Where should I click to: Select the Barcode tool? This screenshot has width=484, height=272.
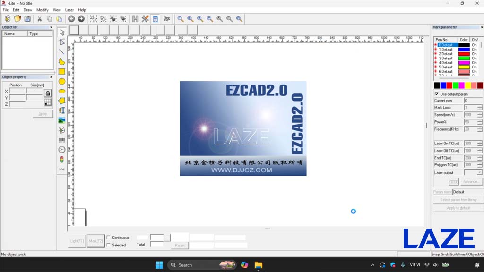pyautogui.click(x=62, y=140)
